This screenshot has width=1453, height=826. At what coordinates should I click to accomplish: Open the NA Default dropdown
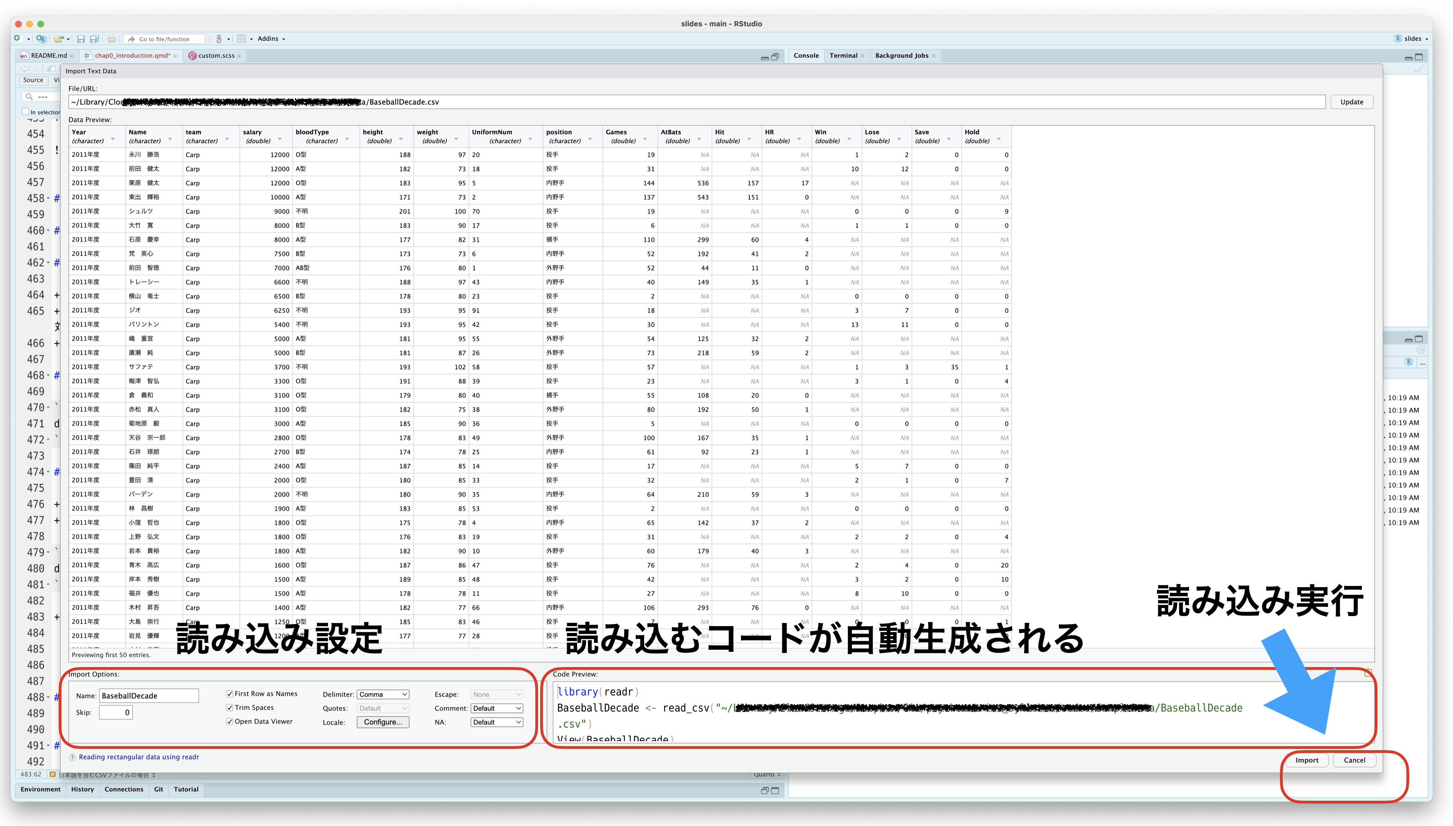pos(497,722)
